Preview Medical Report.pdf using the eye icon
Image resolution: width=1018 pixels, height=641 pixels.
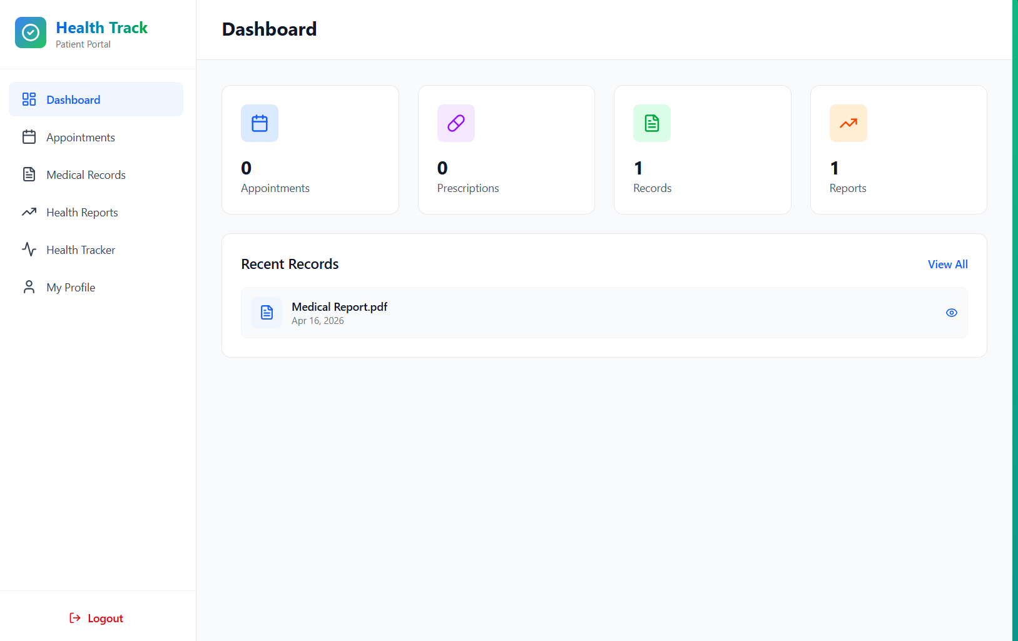coord(951,312)
